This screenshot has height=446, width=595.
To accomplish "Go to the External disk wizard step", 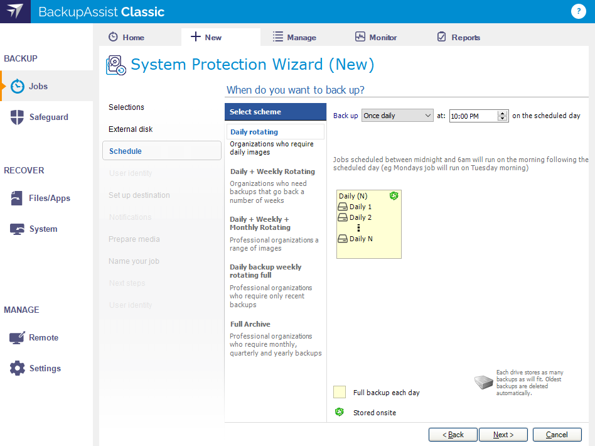I will 131,129.
